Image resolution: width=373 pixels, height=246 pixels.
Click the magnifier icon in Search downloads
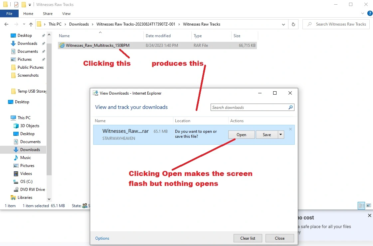290,107
